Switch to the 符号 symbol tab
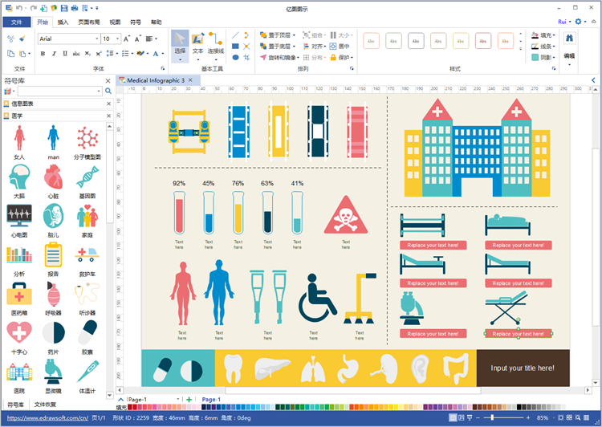 click(136, 22)
